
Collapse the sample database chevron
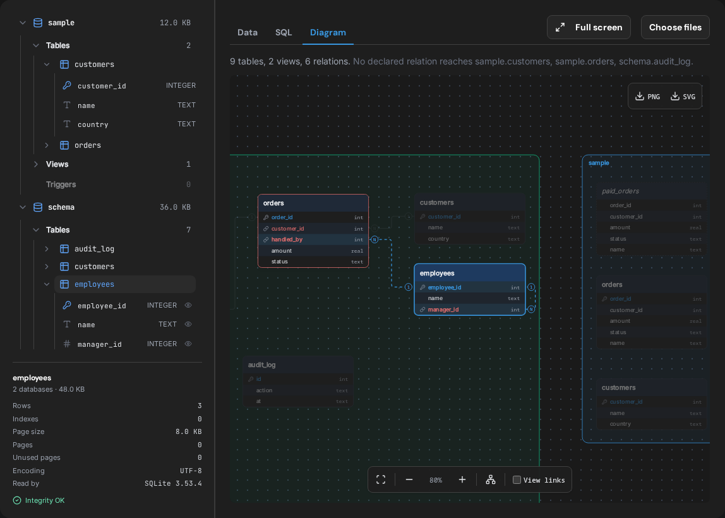(x=23, y=23)
